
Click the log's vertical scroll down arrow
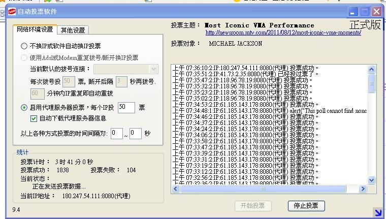[371, 180]
